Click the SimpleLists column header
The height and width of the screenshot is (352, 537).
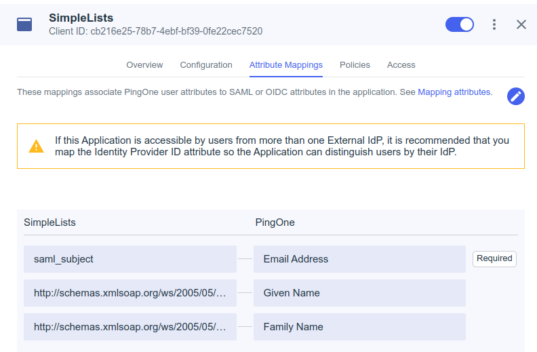[49, 222]
